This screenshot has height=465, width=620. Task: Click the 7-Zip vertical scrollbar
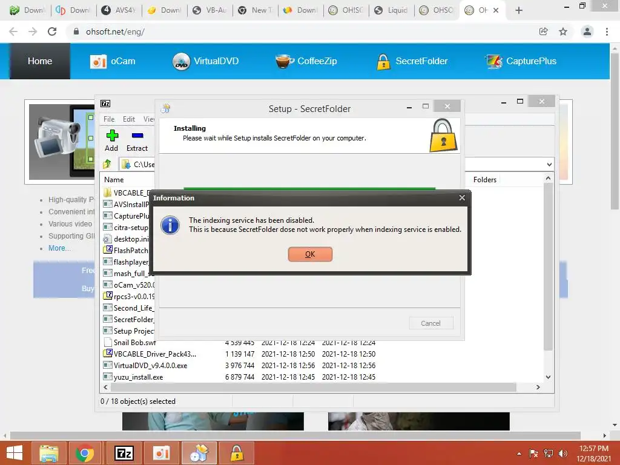[548, 267]
